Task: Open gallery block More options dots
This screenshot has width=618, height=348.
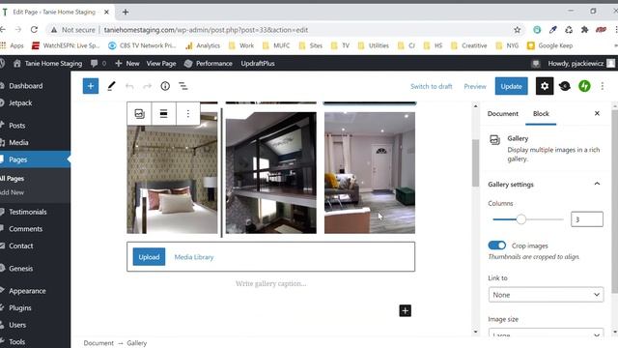Action: tap(188, 114)
